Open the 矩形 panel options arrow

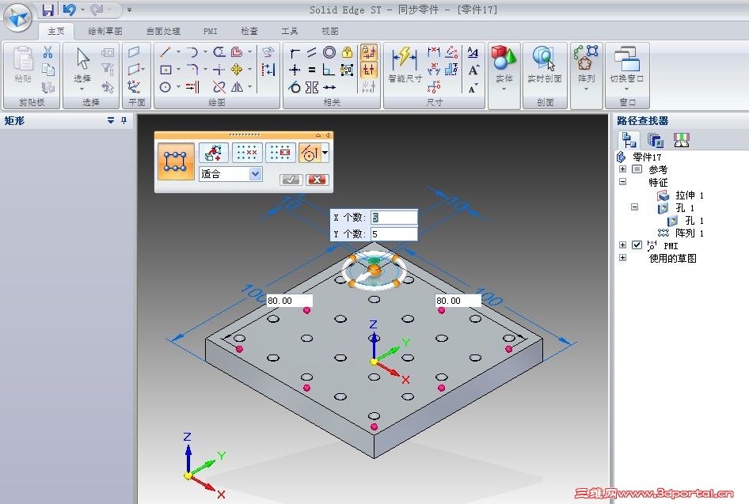[x=111, y=120]
